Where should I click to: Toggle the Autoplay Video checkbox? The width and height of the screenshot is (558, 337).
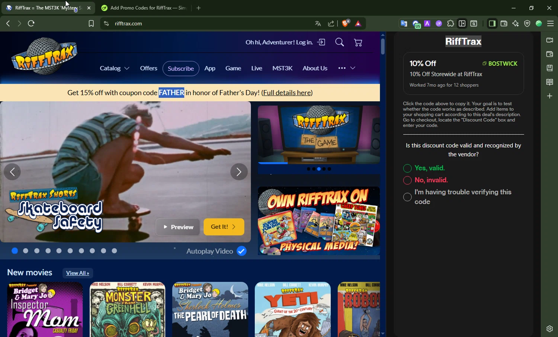pos(241,251)
